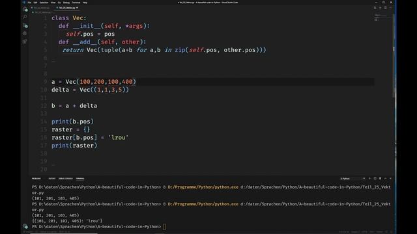Image resolution: width=417 pixels, height=234 pixels.
Task: Switch to the inactive first editor tab
Action: pos(42,8)
